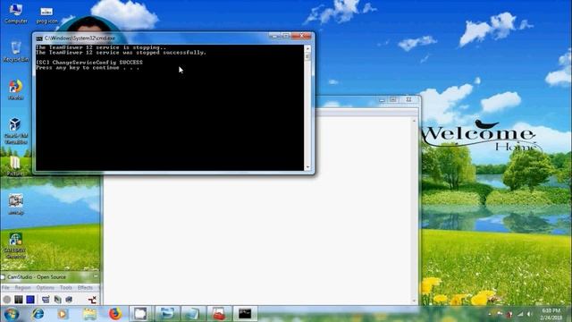The image size is (572, 322).
Task: Click CamStudio video annotations toolbar icon
Action: pos(57,300)
